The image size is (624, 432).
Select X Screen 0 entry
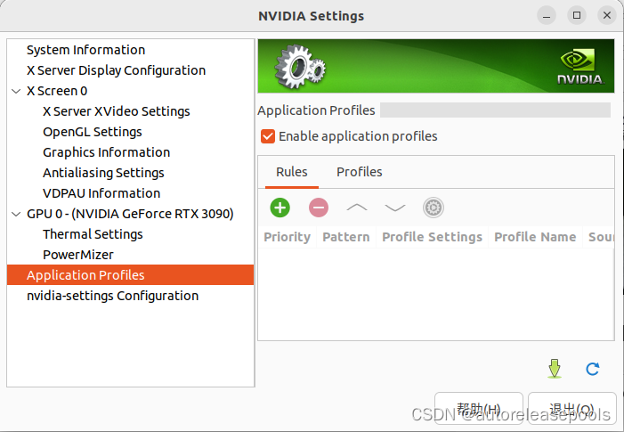(57, 91)
